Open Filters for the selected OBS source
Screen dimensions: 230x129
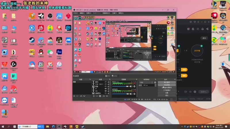click(x=114, y=76)
